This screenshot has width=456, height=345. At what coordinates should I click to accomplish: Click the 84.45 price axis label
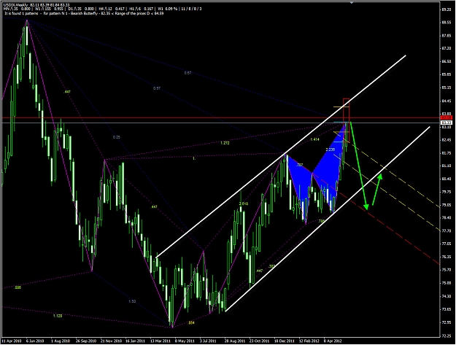pyautogui.click(x=446, y=101)
